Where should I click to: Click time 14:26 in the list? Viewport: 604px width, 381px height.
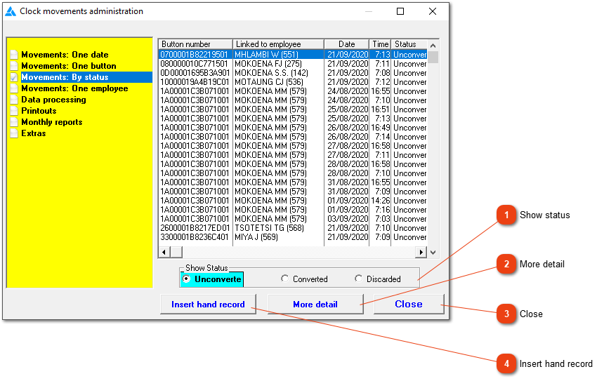(x=381, y=201)
